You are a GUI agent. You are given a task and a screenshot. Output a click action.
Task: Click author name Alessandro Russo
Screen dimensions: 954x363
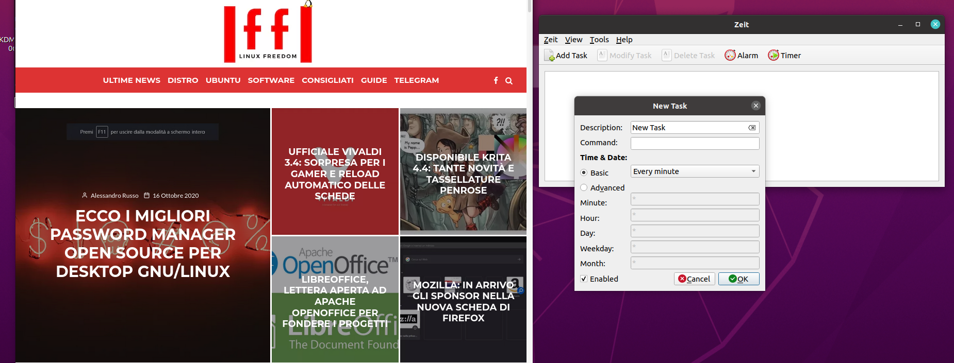pos(114,196)
